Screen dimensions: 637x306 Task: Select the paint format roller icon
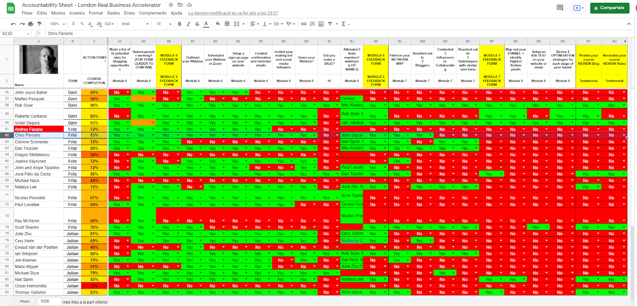[39, 24]
